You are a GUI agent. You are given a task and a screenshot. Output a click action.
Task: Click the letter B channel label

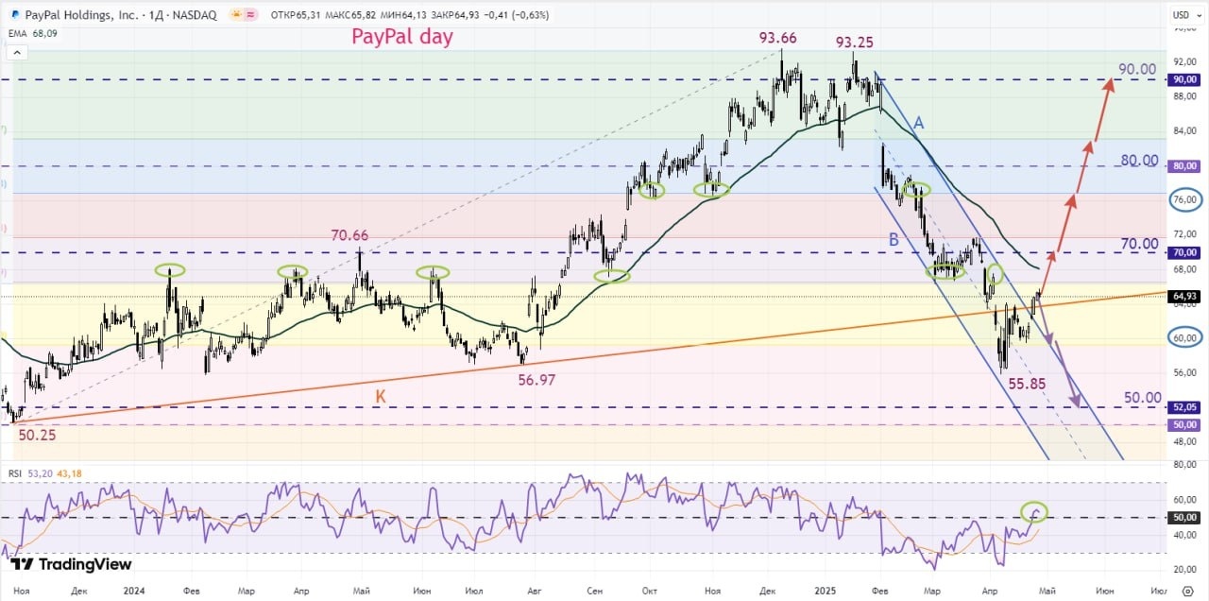click(894, 240)
